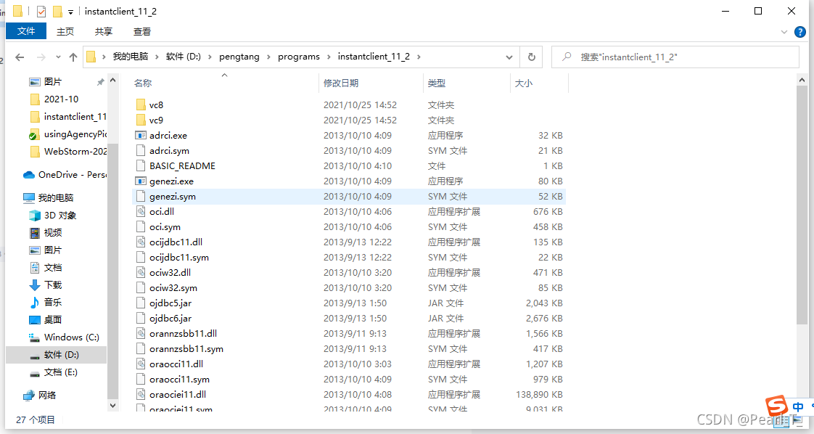Open recent locations dropdown arrow
Viewport: 814px width, 434px height.
(58, 57)
